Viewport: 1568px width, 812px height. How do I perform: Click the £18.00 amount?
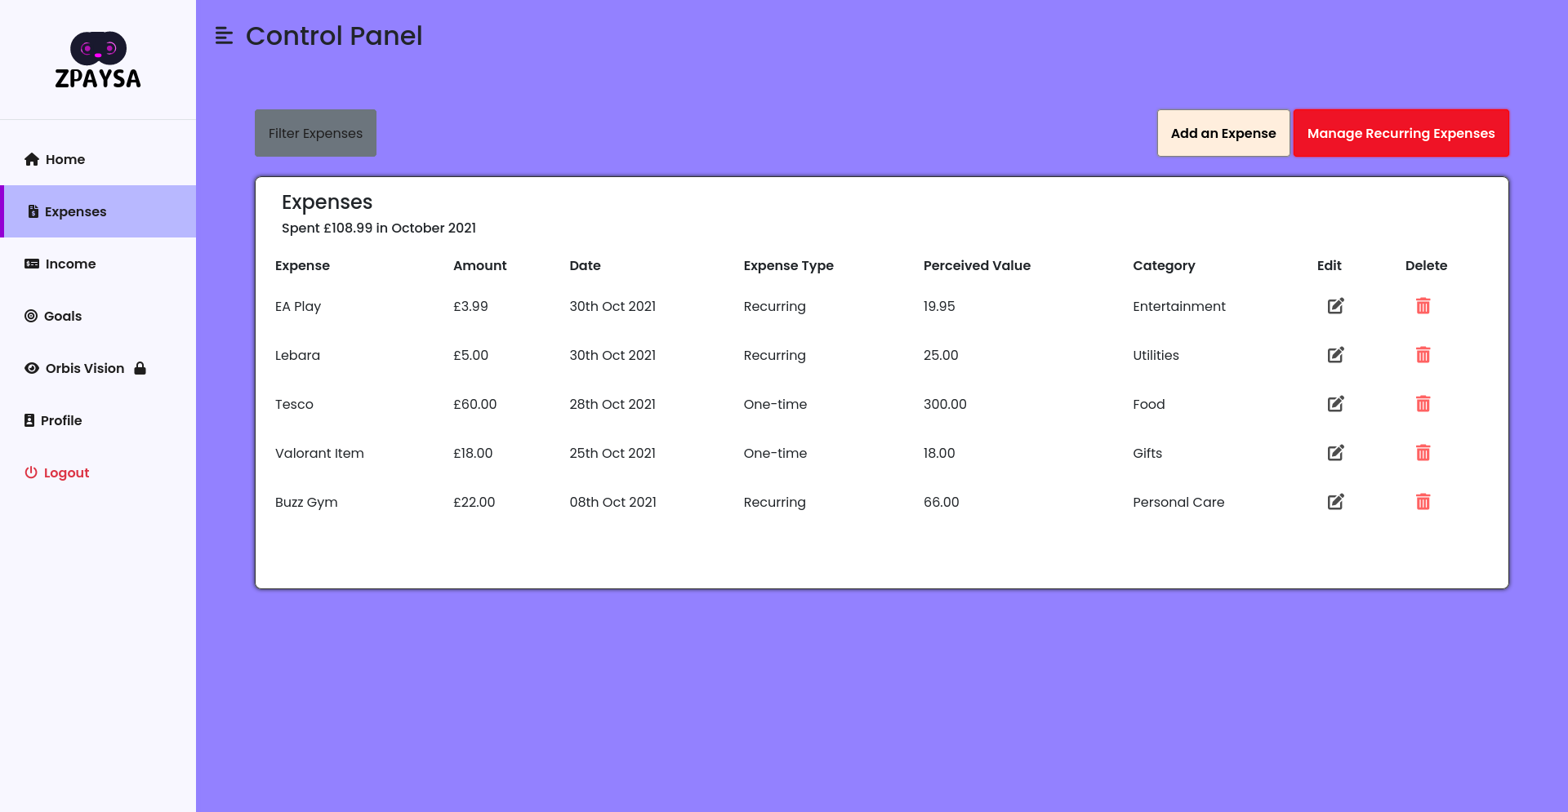coord(473,453)
